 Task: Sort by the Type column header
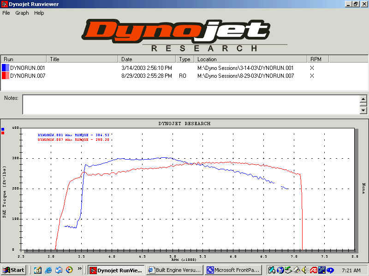(185, 59)
